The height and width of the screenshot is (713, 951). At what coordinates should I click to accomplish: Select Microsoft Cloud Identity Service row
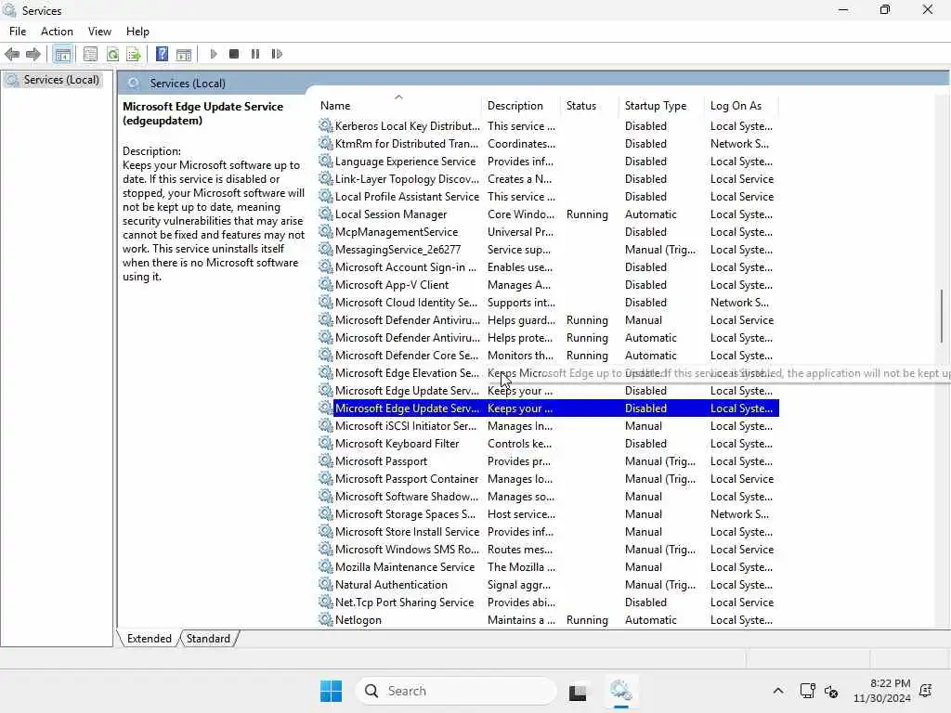(x=548, y=303)
